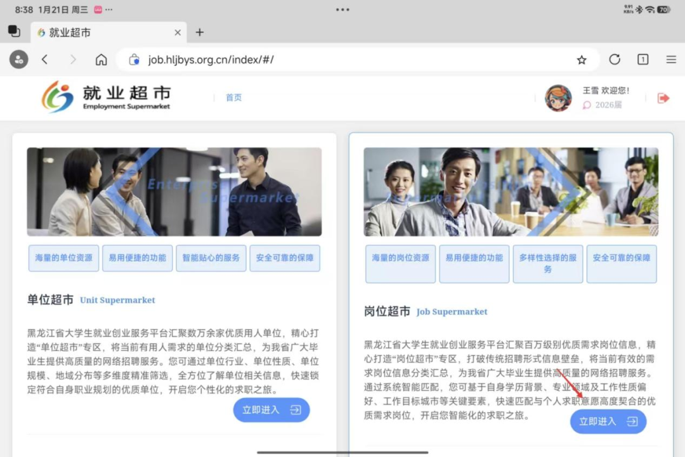Add a new browser tab
This screenshot has width=685, height=457.
click(x=199, y=32)
